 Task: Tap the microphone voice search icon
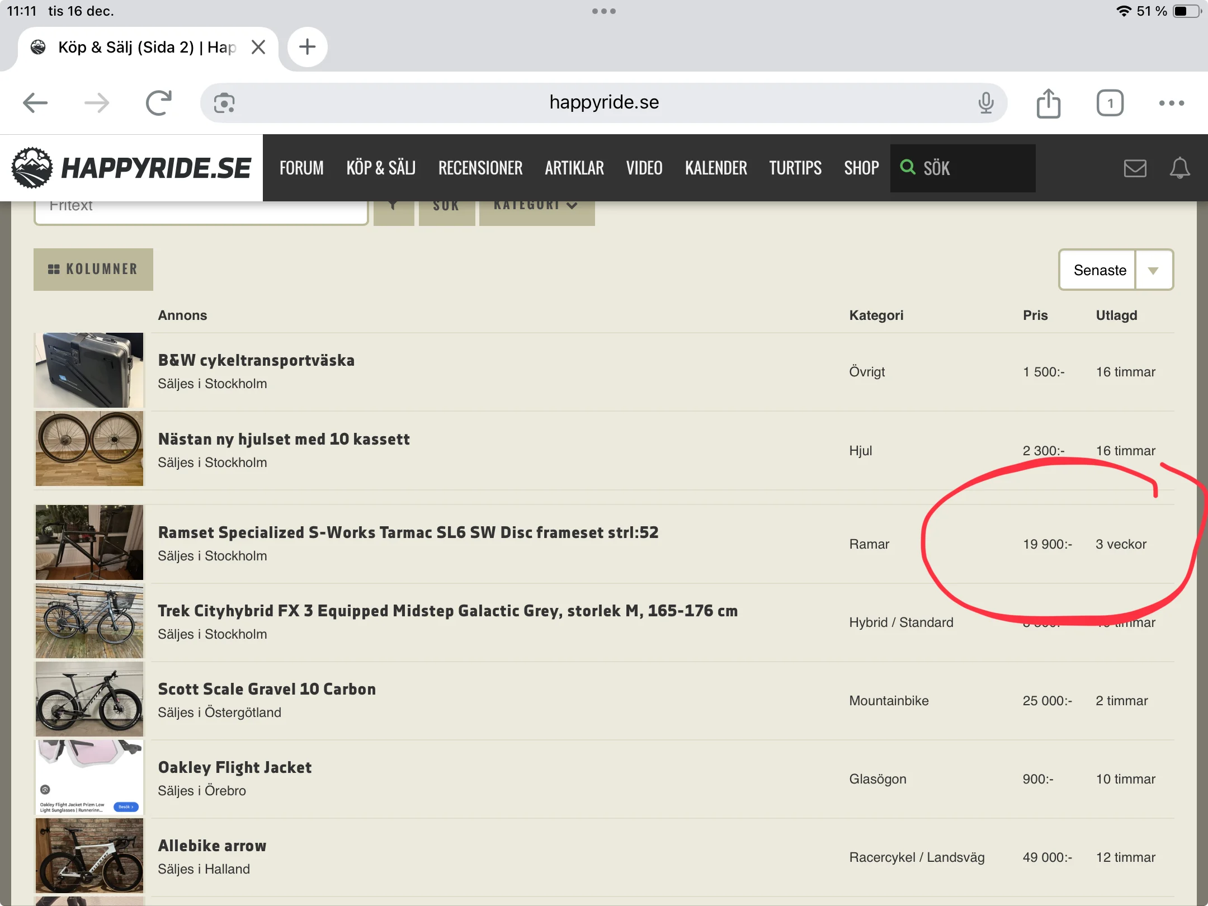[x=986, y=103]
